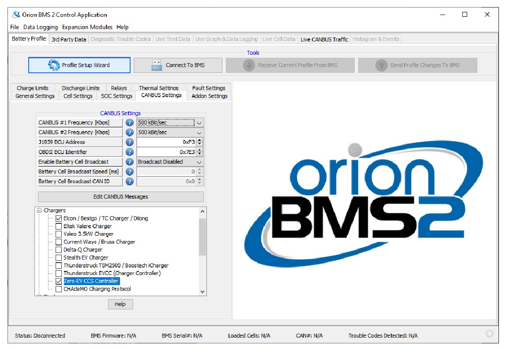506x350 pixels.
Task: Select the CANBUS Settings tab
Action: [161, 95]
